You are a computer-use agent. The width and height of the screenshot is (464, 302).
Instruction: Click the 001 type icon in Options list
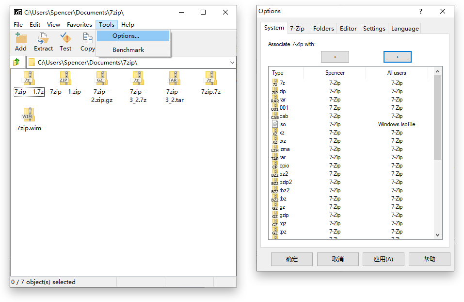[x=275, y=108]
